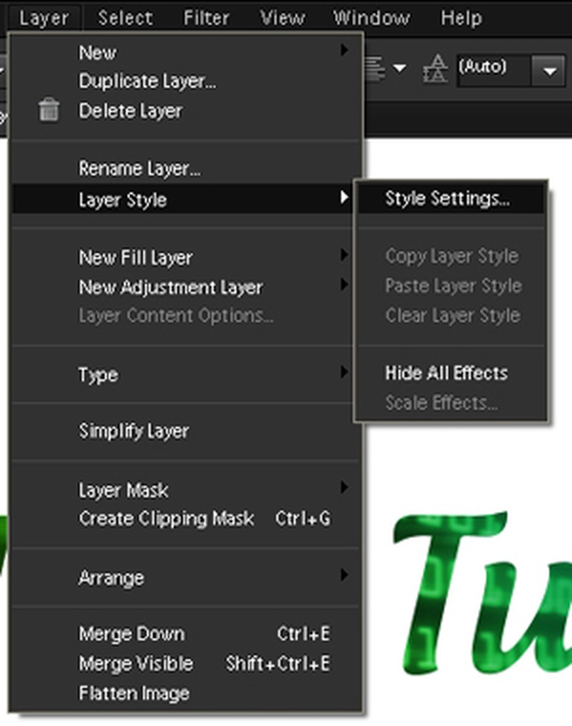This screenshot has height=726, width=572.
Task: Open the text alignment dropdown arrow
Action: pyautogui.click(x=399, y=69)
